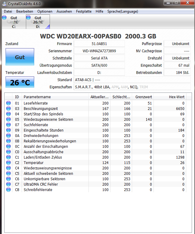Open the Optionen menu
Image resolution: width=195 pixels, height=234 pixels.
[45, 11]
